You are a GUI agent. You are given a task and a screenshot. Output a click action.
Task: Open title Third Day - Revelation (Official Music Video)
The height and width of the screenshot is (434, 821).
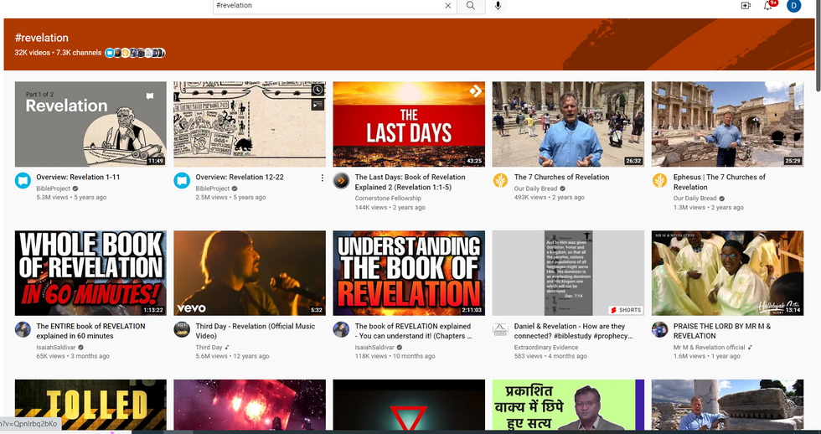[256, 331]
